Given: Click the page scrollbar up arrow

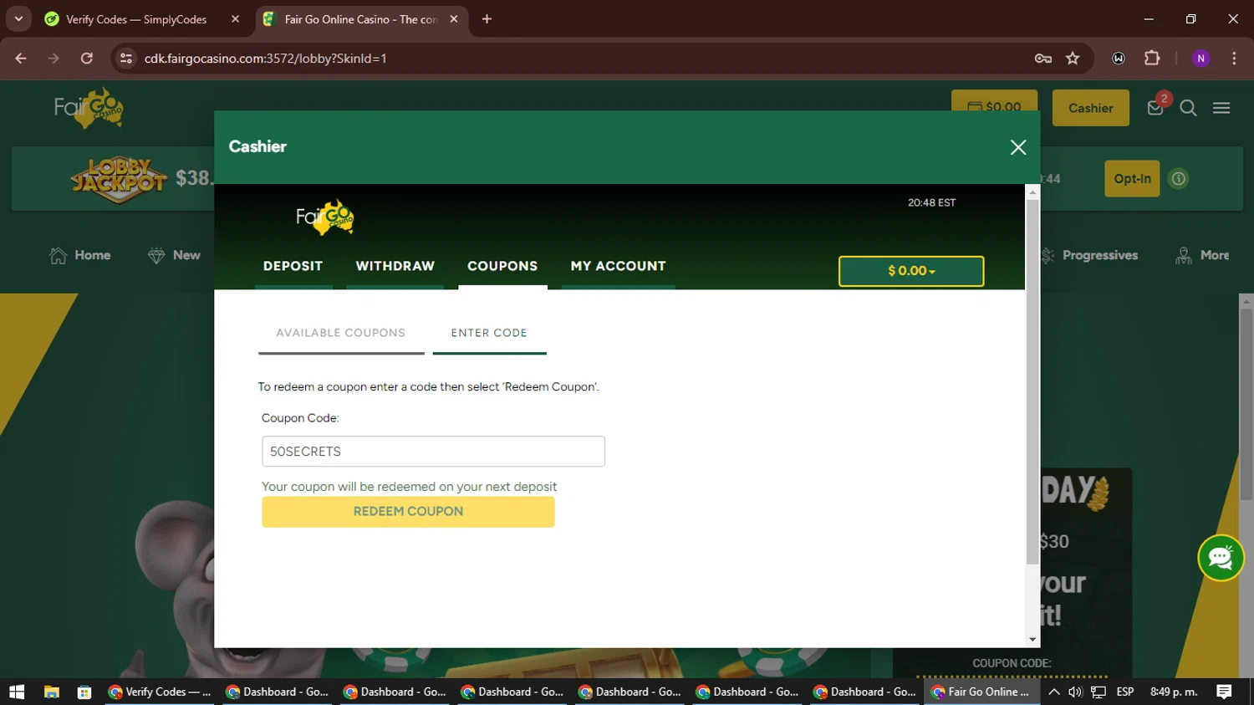Looking at the screenshot, I should click(x=1246, y=301).
